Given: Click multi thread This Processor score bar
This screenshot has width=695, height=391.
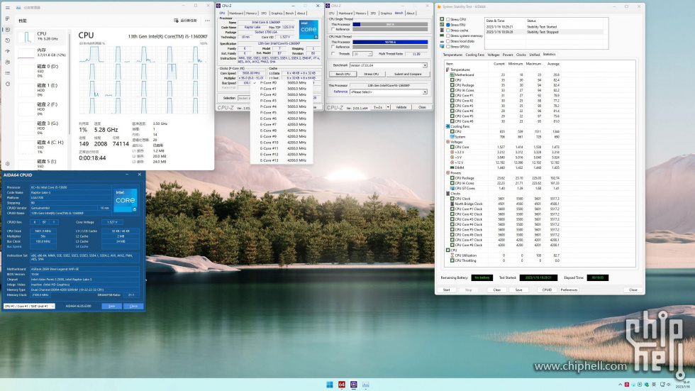Looking at the screenshot, I should tap(390, 42).
